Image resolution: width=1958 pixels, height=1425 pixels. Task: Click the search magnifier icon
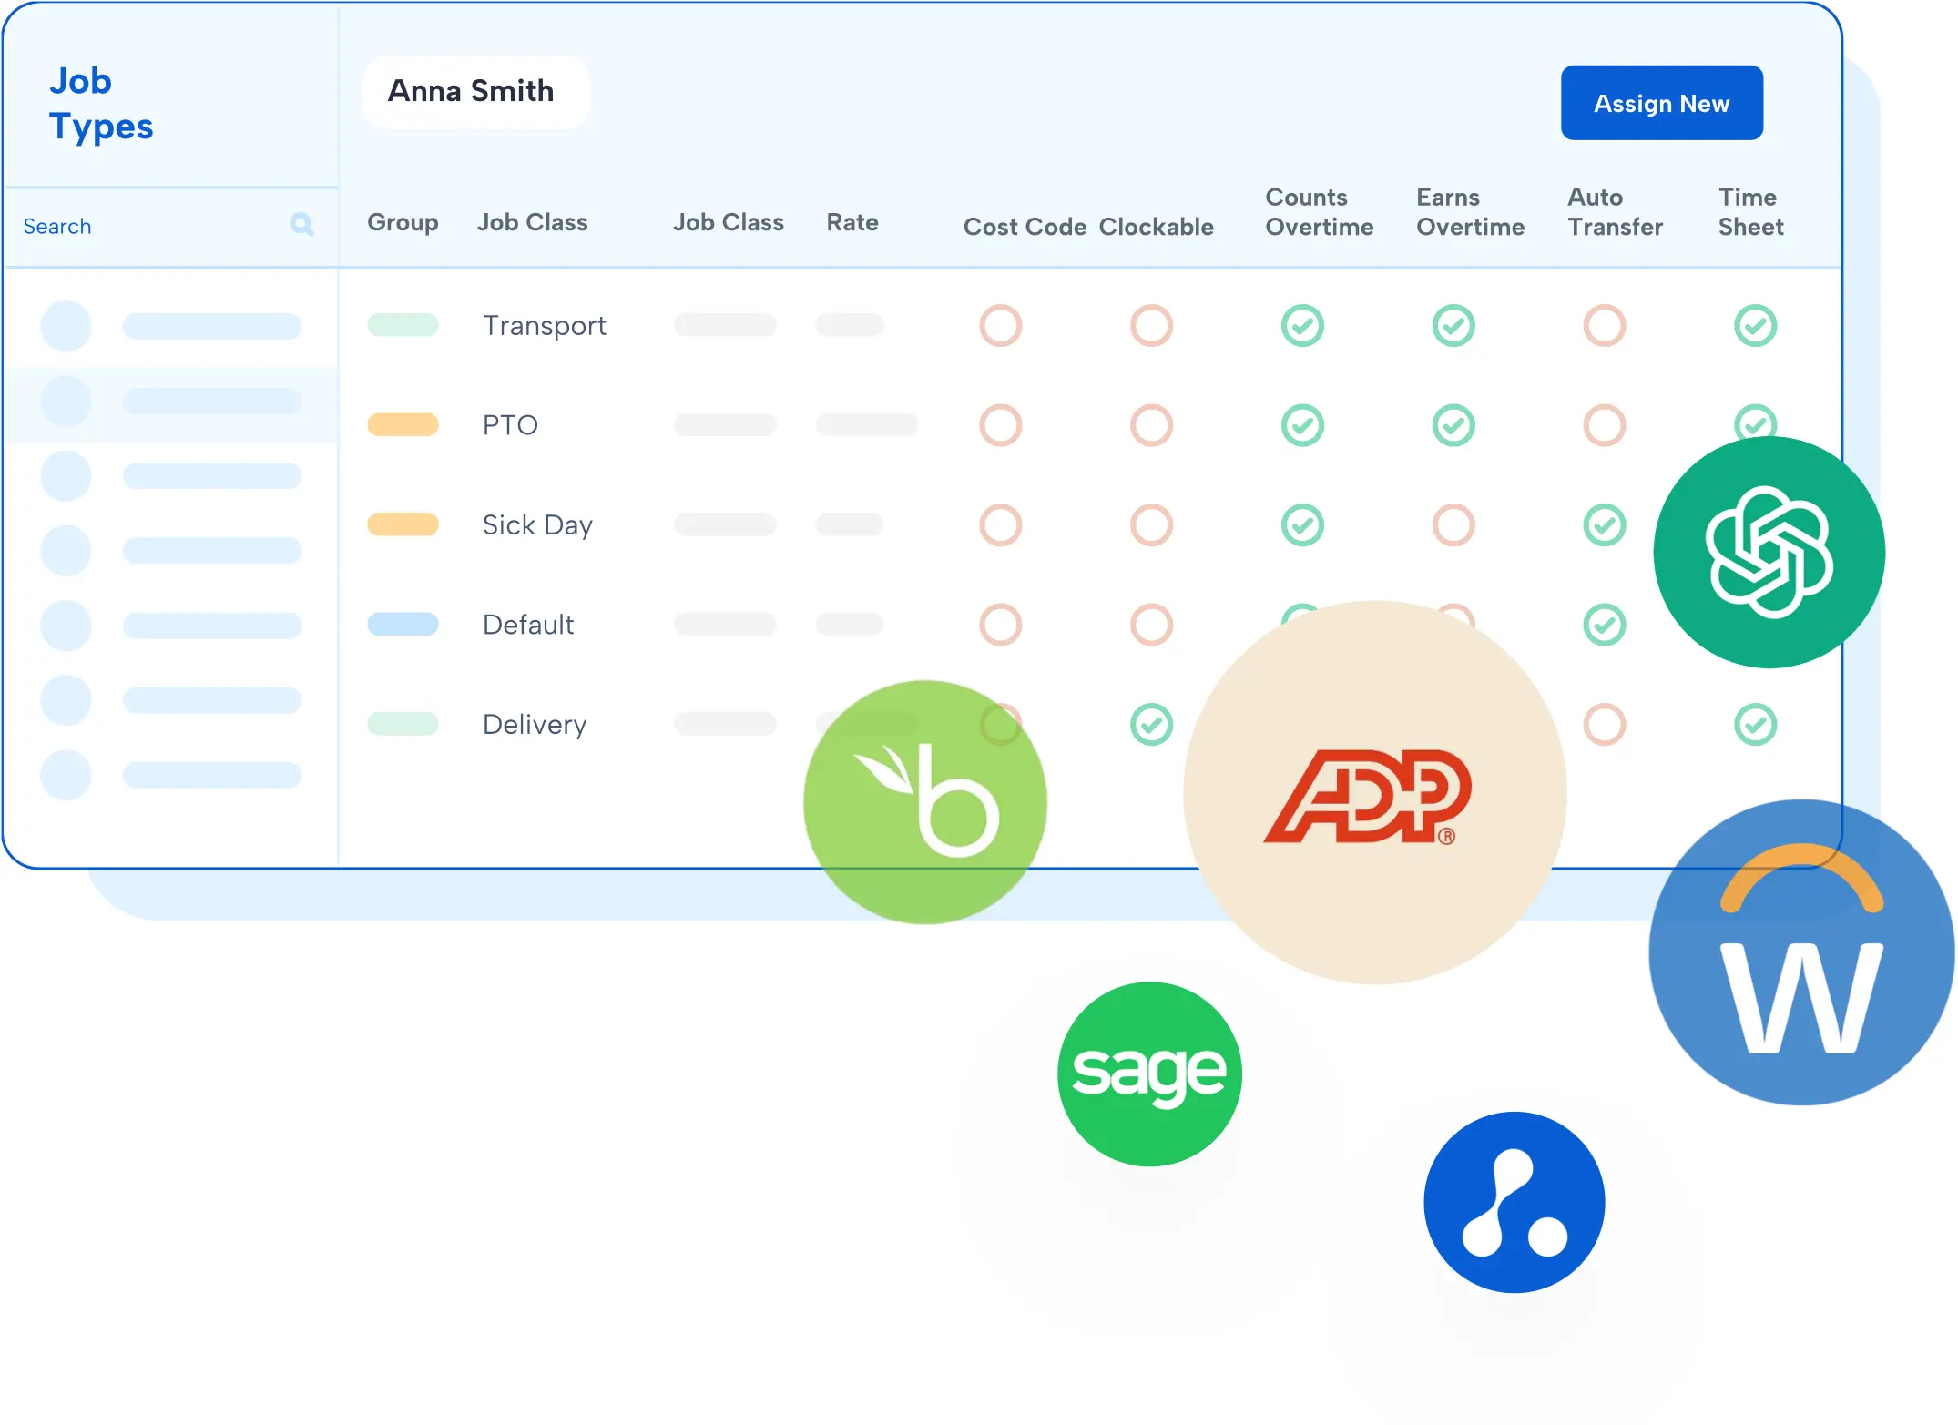(301, 224)
